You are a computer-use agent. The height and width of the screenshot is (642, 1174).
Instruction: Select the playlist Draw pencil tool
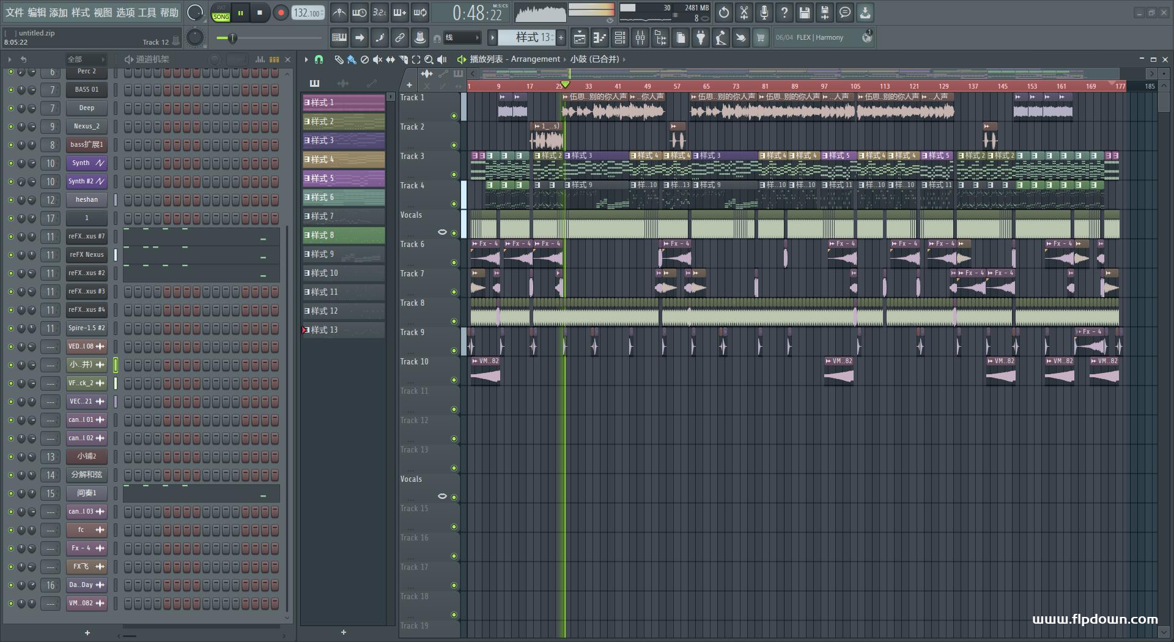pyautogui.click(x=339, y=59)
